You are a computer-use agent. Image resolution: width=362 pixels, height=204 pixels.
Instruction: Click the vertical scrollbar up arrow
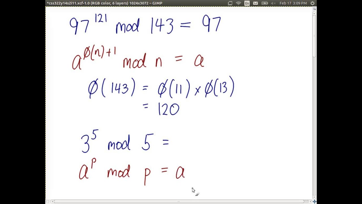point(314,13)
